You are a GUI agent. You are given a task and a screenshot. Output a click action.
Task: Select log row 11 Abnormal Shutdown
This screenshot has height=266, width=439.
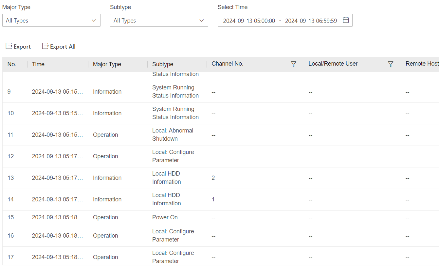coord(173,134)
